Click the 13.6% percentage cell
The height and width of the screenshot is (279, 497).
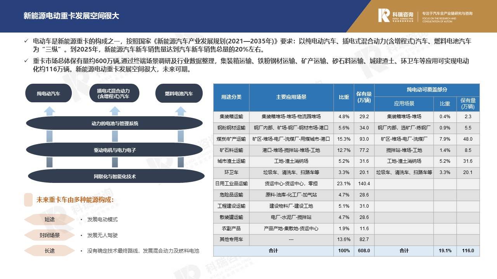pos(344,239)
